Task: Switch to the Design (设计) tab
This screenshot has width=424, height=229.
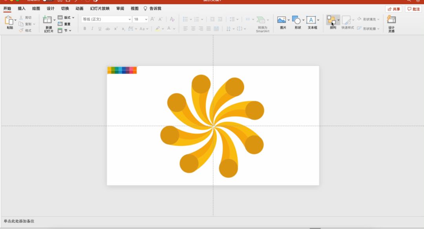Action: (51, 8)
